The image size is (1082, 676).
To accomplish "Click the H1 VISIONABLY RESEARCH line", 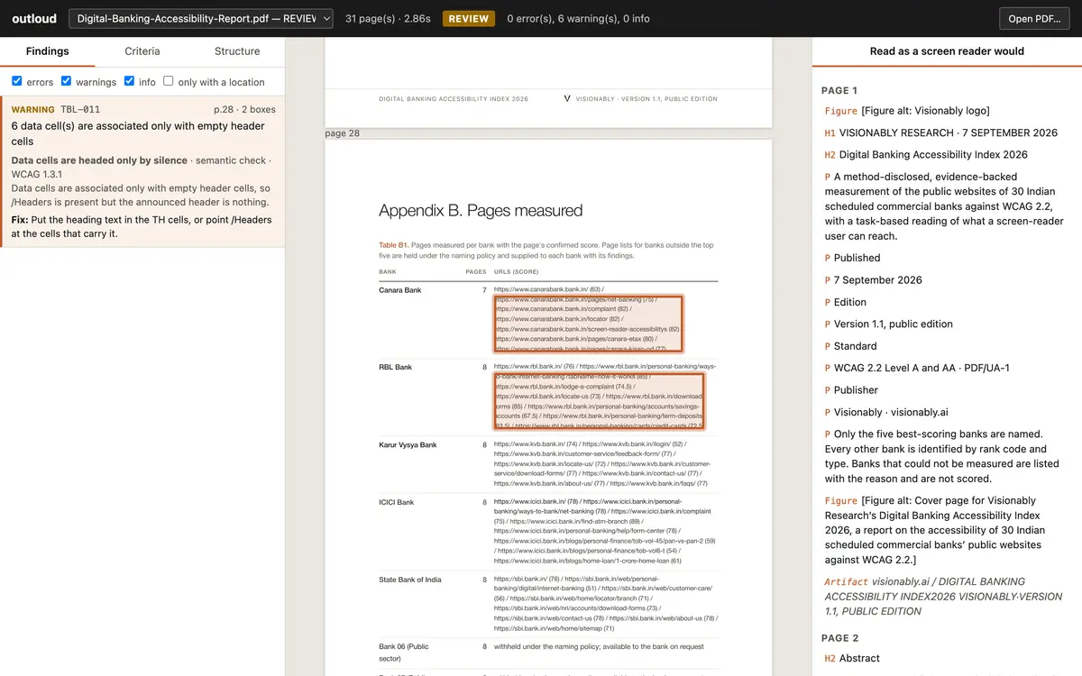I will pyautogui.click(x=941, y=132).
